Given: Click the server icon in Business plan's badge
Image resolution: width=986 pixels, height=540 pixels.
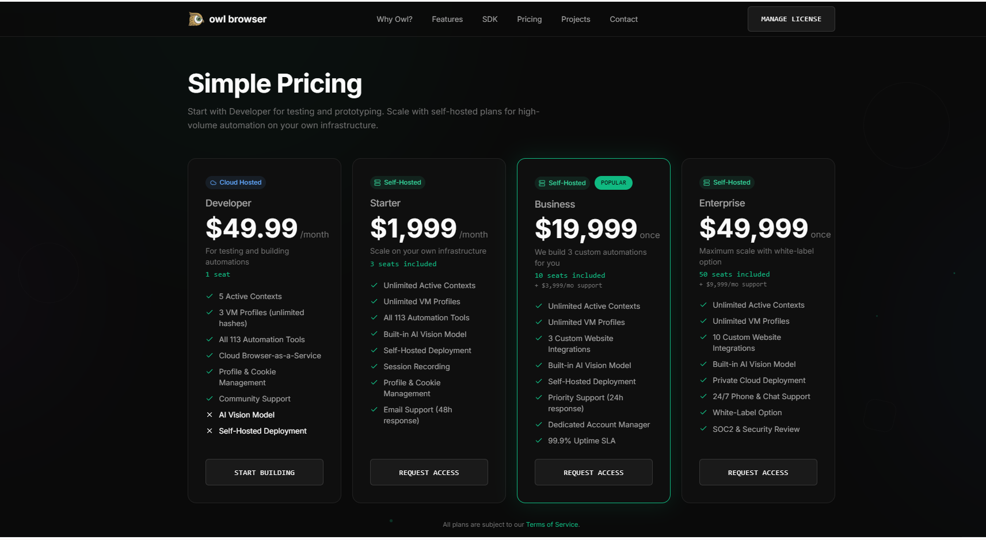Looking at the screenshot, I should [x=542, y=183].
